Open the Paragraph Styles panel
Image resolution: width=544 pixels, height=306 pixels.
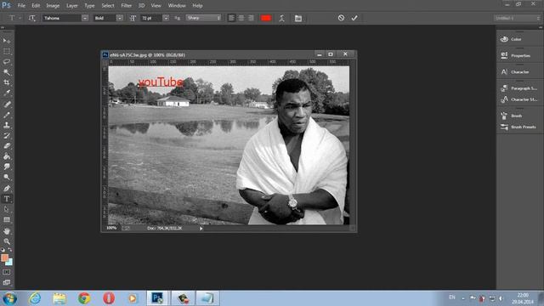coord(519,88)
